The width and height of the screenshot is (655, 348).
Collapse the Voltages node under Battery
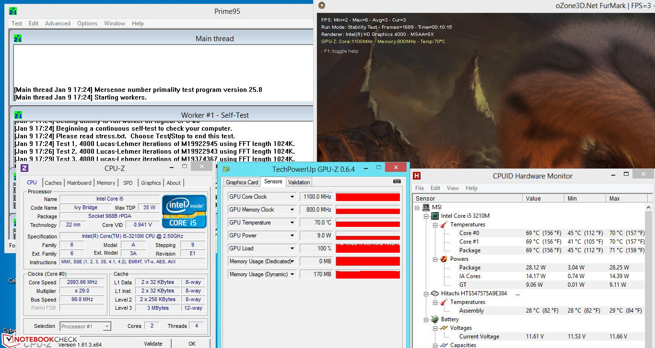[435, 328]
